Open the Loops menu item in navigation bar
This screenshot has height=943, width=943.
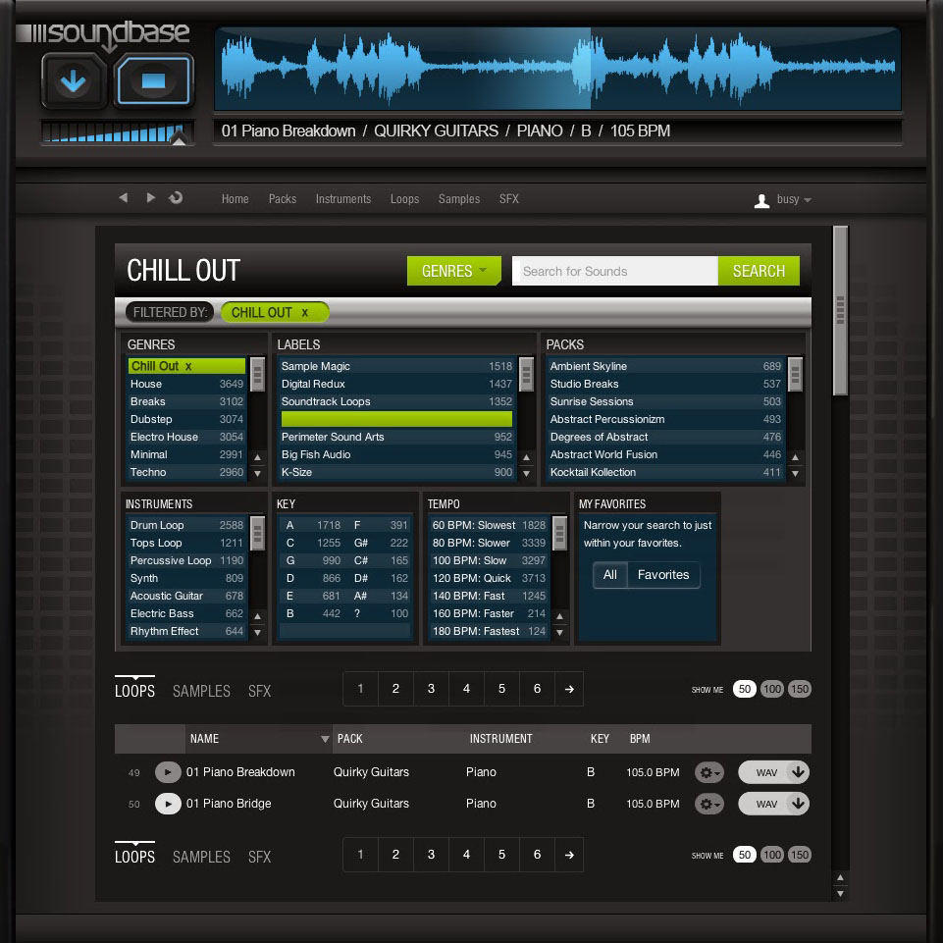(x=404, y=199)
